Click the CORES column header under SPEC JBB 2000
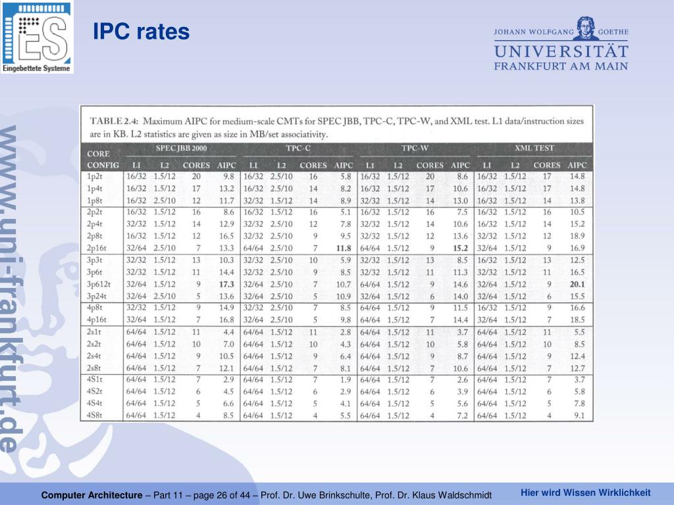This screenshot has height=505, width=674. point(196,165)
